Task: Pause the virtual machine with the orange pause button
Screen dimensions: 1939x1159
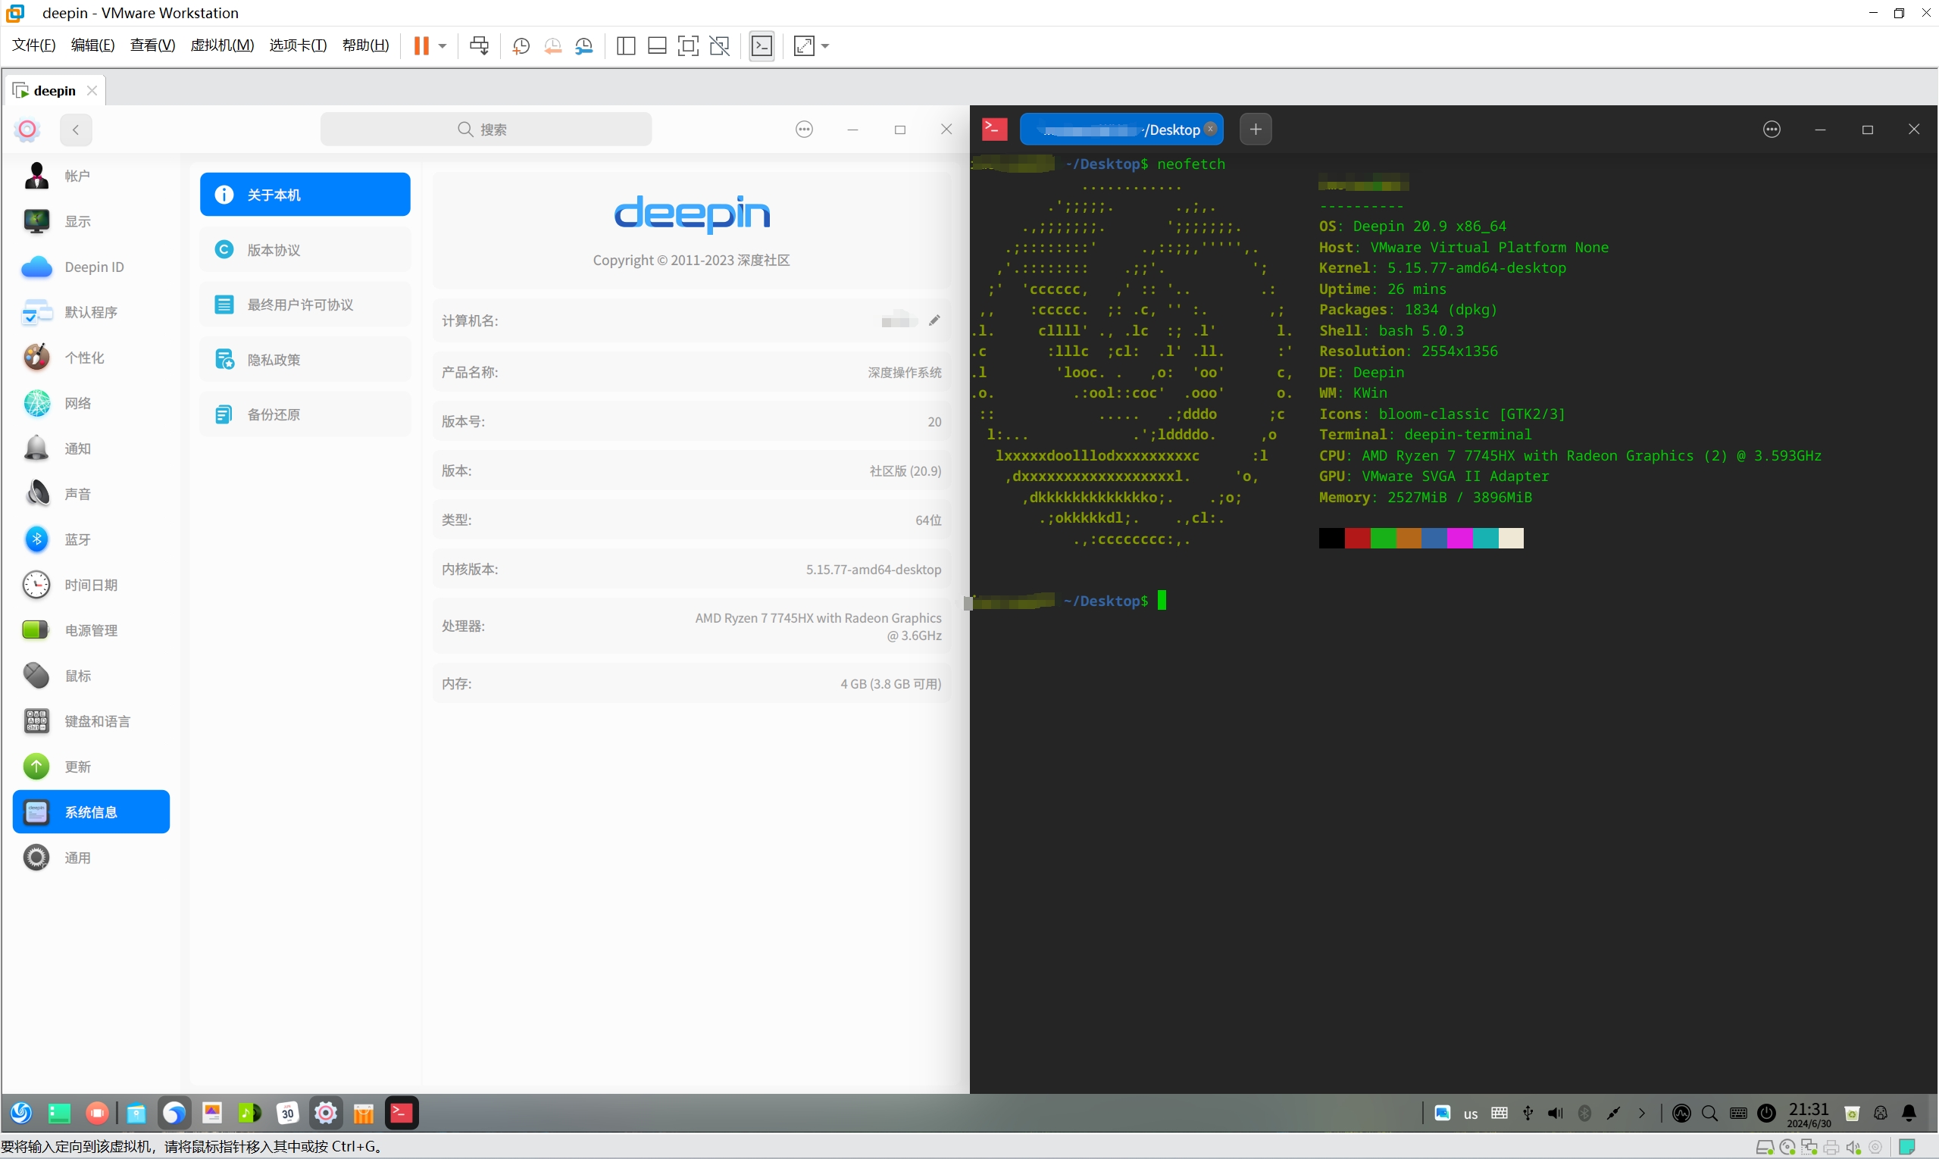Action: [421, 45]
